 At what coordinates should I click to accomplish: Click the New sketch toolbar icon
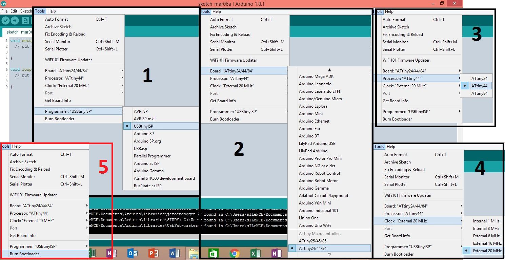(x=25, y=21)
